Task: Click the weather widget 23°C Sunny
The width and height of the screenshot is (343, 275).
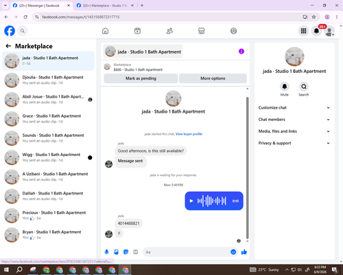Action: click(x=264, y=269)
